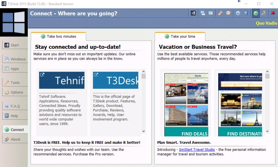278x167 pixels.
Task: Open Options in the sidebar
Action: click(x=15, y=92)
